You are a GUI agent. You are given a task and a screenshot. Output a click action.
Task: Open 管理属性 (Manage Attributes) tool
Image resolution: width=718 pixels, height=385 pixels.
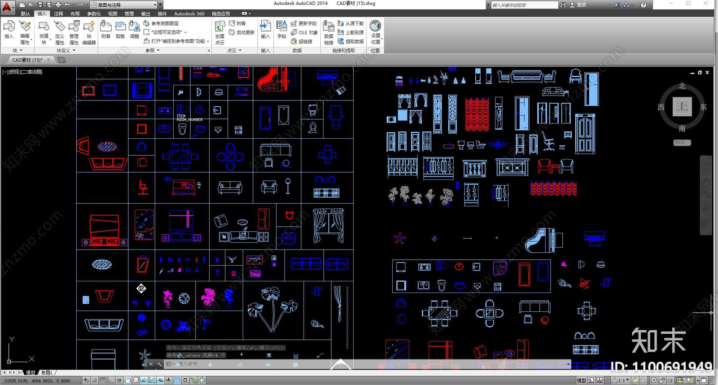(74, 32)
